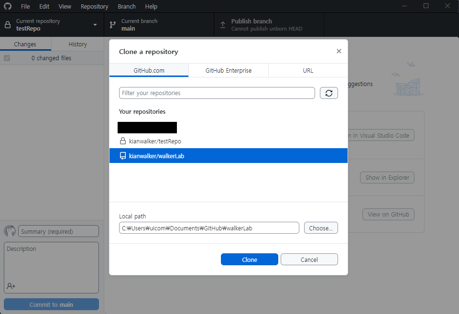Maximize the GitHub Desktop window
Image resolution: width=459 pixels, height=314 pixels.
tap(426, 6)
